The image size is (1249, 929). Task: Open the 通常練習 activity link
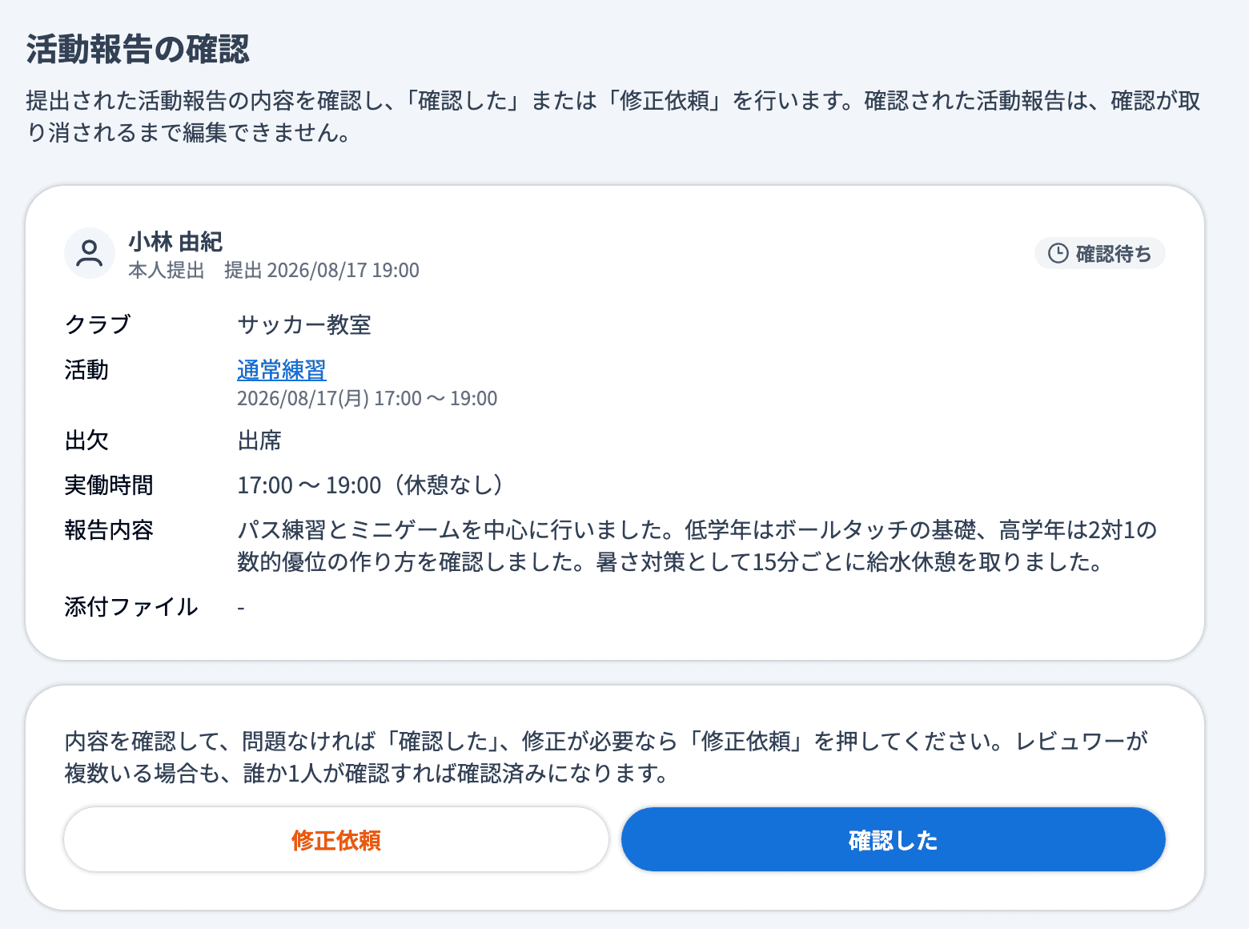click(282, 370)
